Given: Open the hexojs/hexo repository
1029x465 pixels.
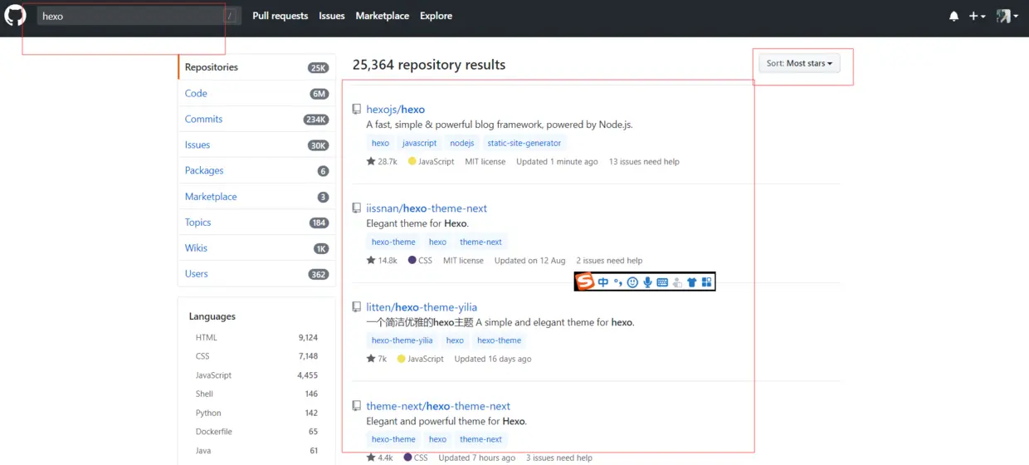Looking at the screenshot, I should [x=395, y=109].
